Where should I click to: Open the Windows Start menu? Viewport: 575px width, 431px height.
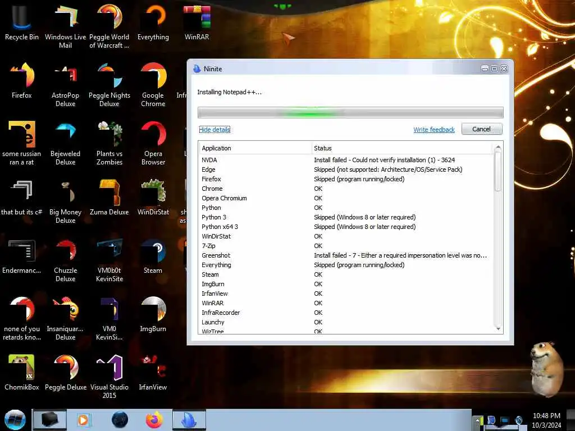(15, 420)
